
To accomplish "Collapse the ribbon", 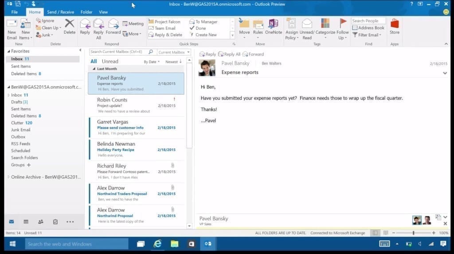I will click(x=446, y=44).
